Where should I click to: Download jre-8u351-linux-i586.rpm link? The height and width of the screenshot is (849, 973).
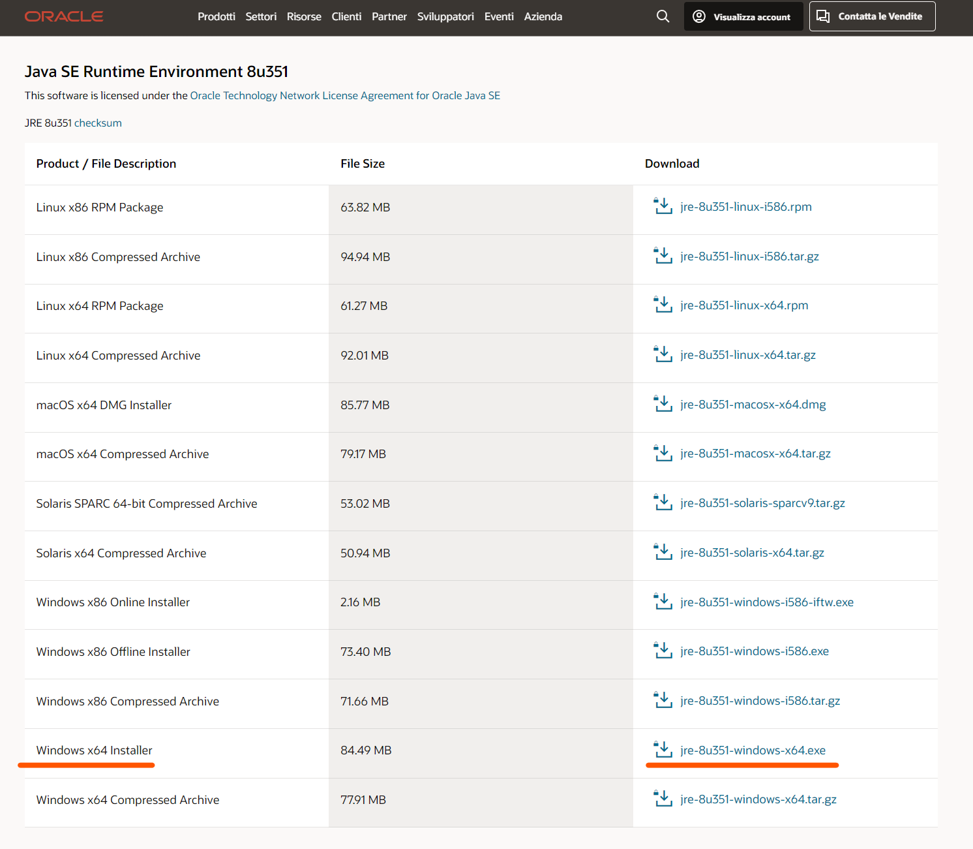746,207
